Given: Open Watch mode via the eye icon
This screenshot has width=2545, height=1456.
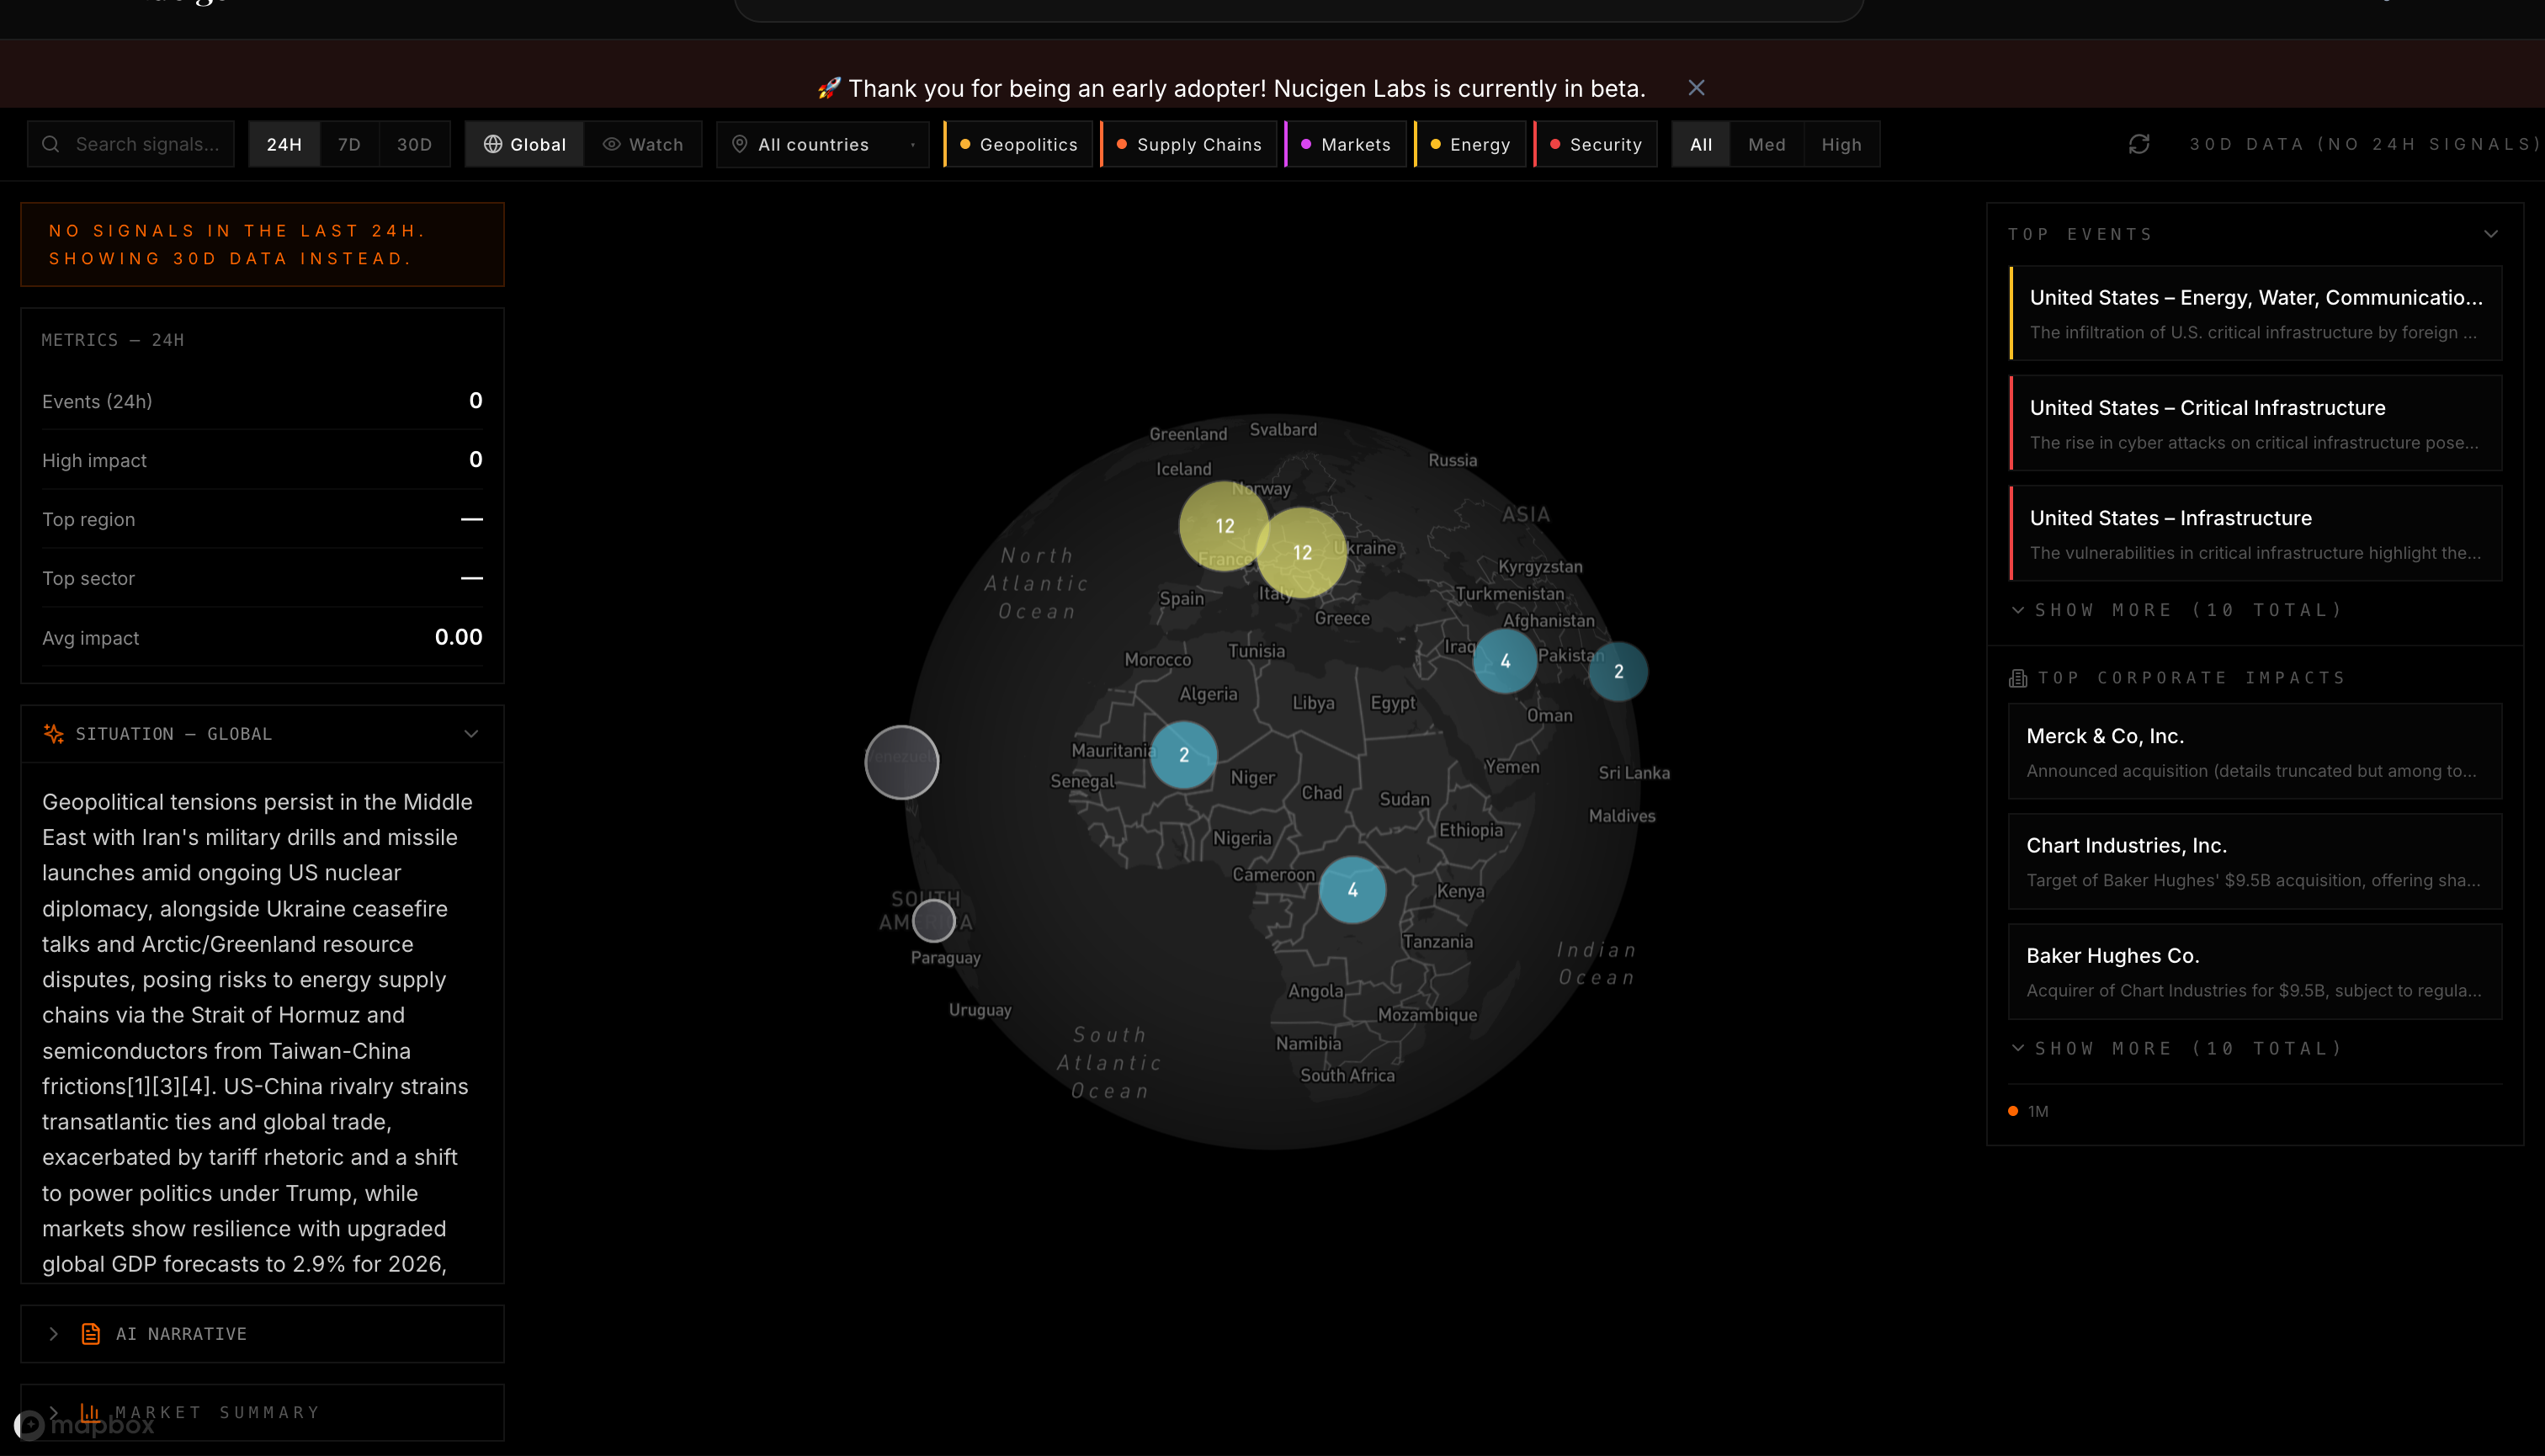Looking at the screenshot, I should click(611, 144).
